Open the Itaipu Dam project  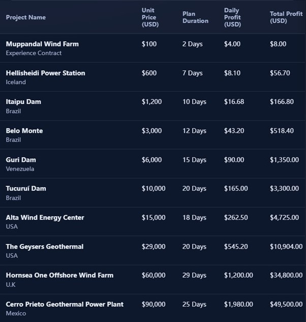(23, 102)
